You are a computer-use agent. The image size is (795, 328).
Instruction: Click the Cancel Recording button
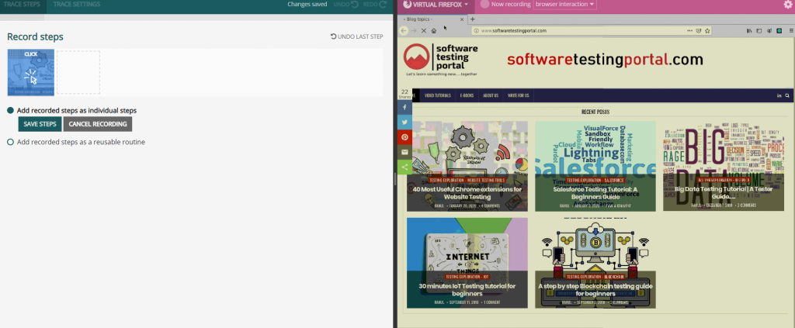click(98, 124)
